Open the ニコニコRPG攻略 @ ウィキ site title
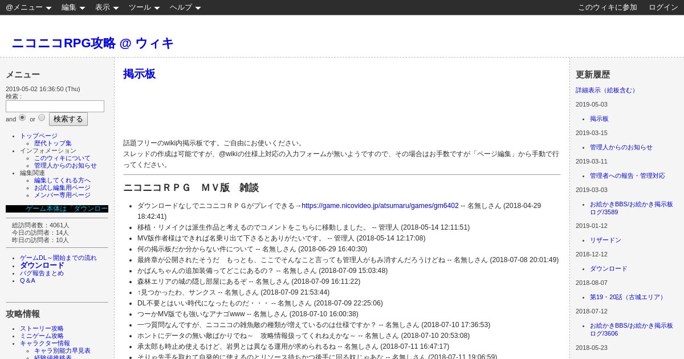 click(92, 43)
